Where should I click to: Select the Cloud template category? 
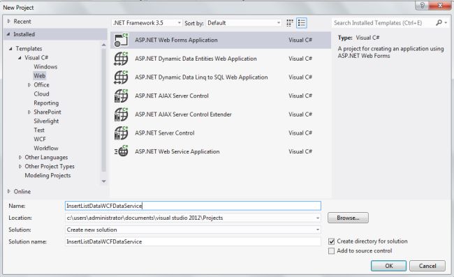41,94
